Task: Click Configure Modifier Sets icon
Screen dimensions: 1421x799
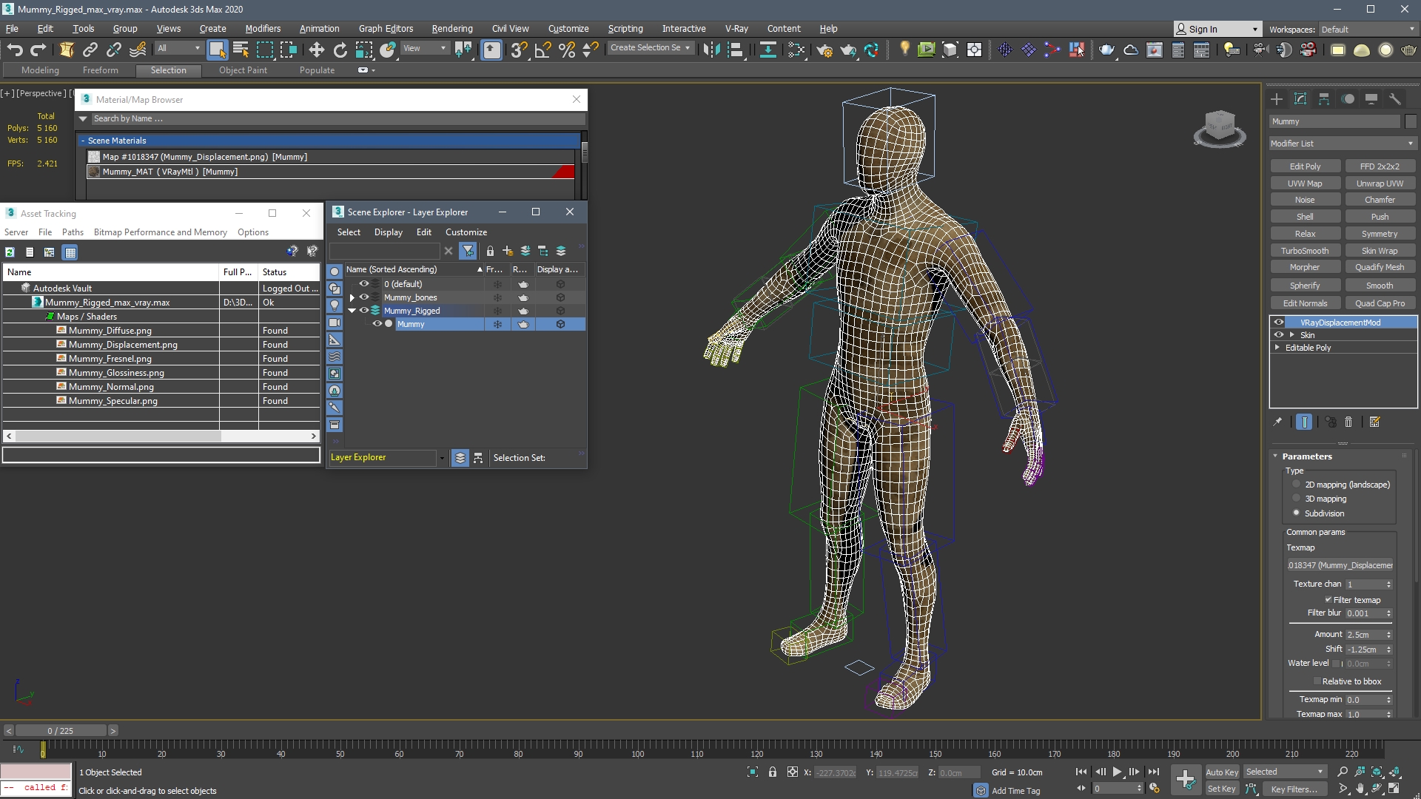Action: 1374,422
